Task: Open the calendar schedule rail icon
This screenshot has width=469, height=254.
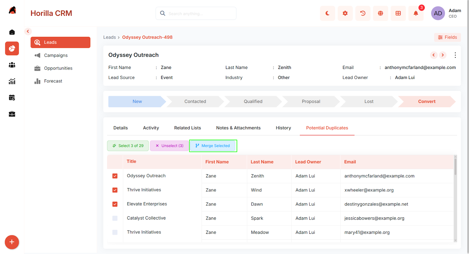Action: coord(12,98)
